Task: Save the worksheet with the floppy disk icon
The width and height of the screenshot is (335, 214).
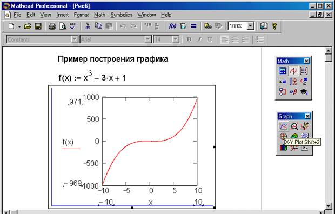Action: click(x=38, y=26)
